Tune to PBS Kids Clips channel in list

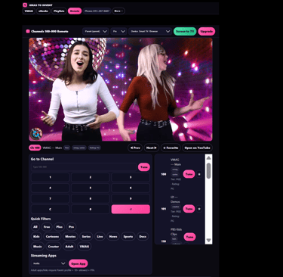coord(189,237)
